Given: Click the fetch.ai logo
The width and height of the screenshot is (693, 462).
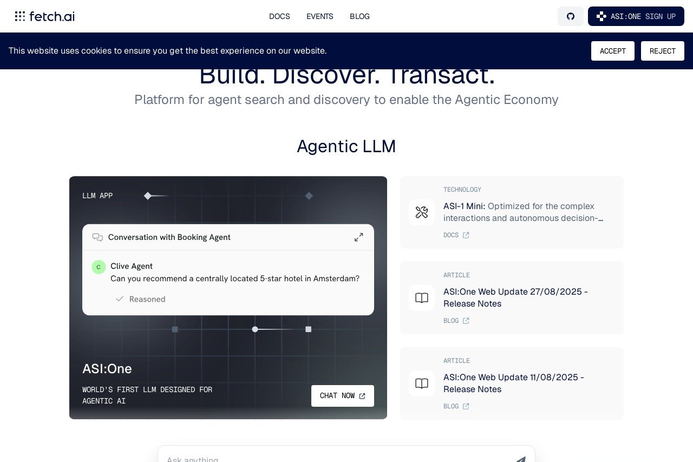Looking at the screenshot, I should coord(44,16).
